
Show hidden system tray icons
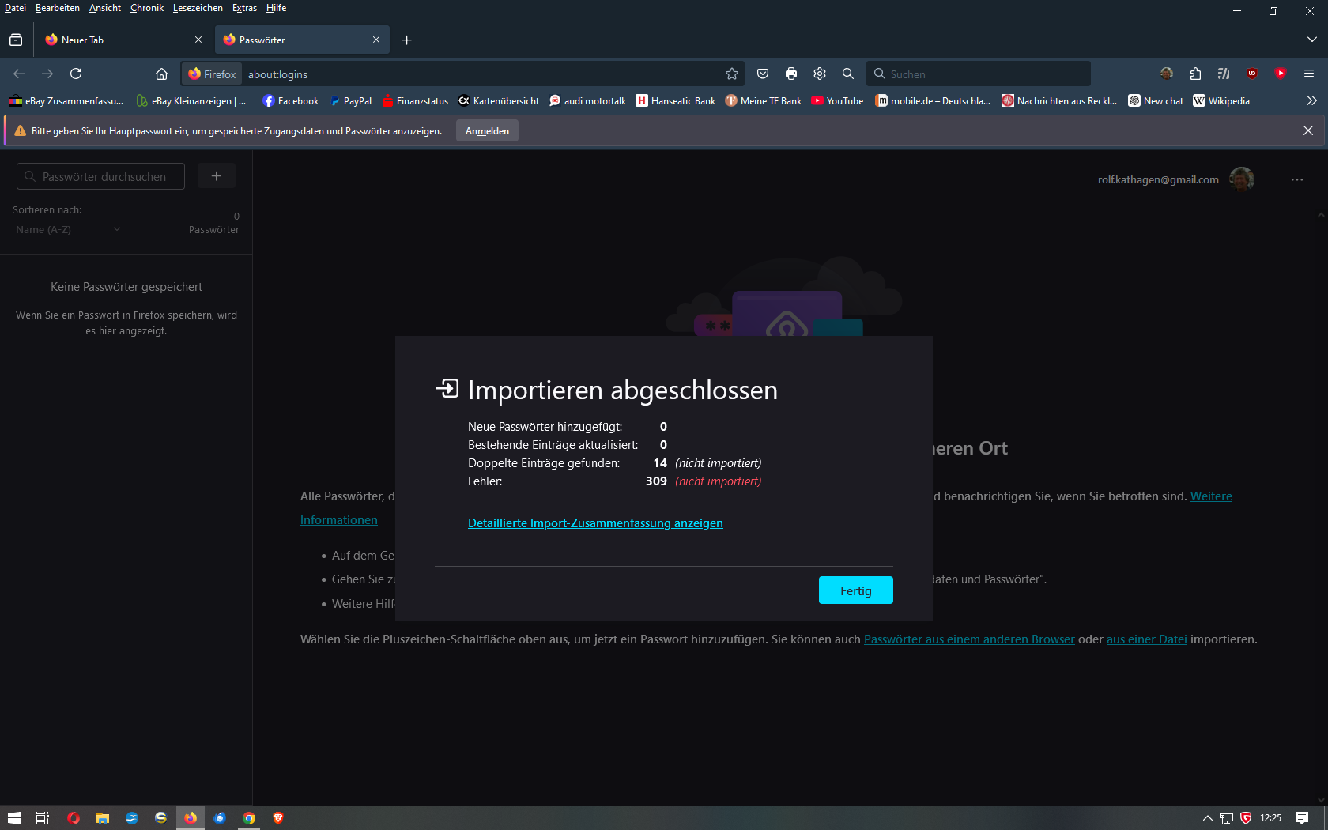(1207, 818)
